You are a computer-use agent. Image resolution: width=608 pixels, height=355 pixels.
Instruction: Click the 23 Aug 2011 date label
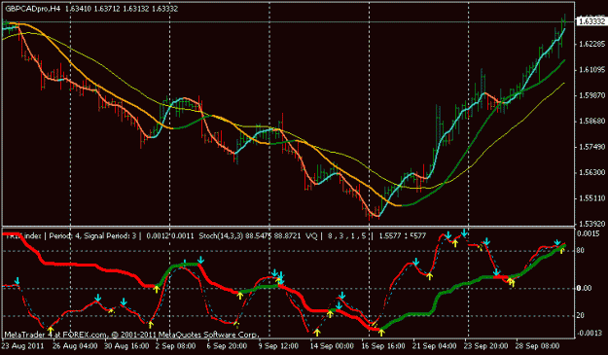pyautogui.click(x=22, y=345)
